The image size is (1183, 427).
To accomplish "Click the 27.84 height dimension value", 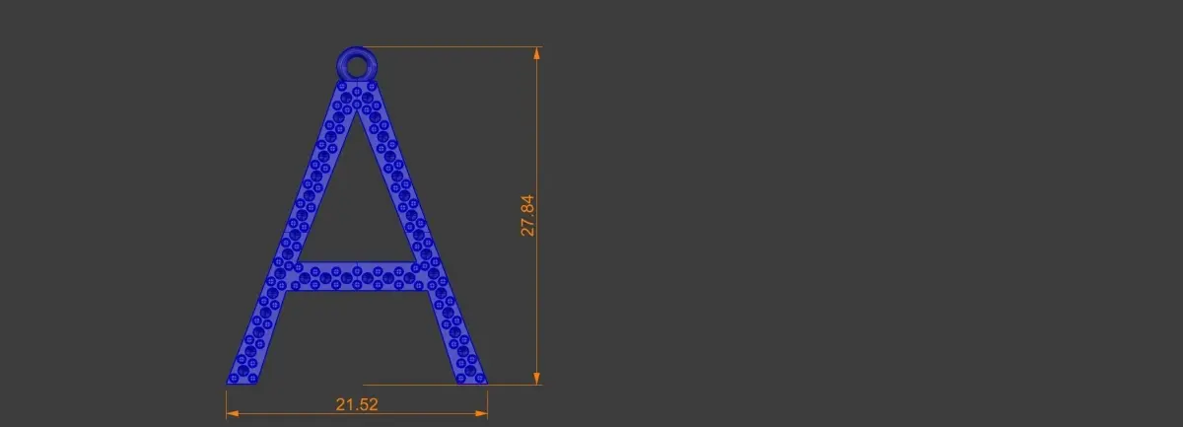I will click(x=527, y=215).
